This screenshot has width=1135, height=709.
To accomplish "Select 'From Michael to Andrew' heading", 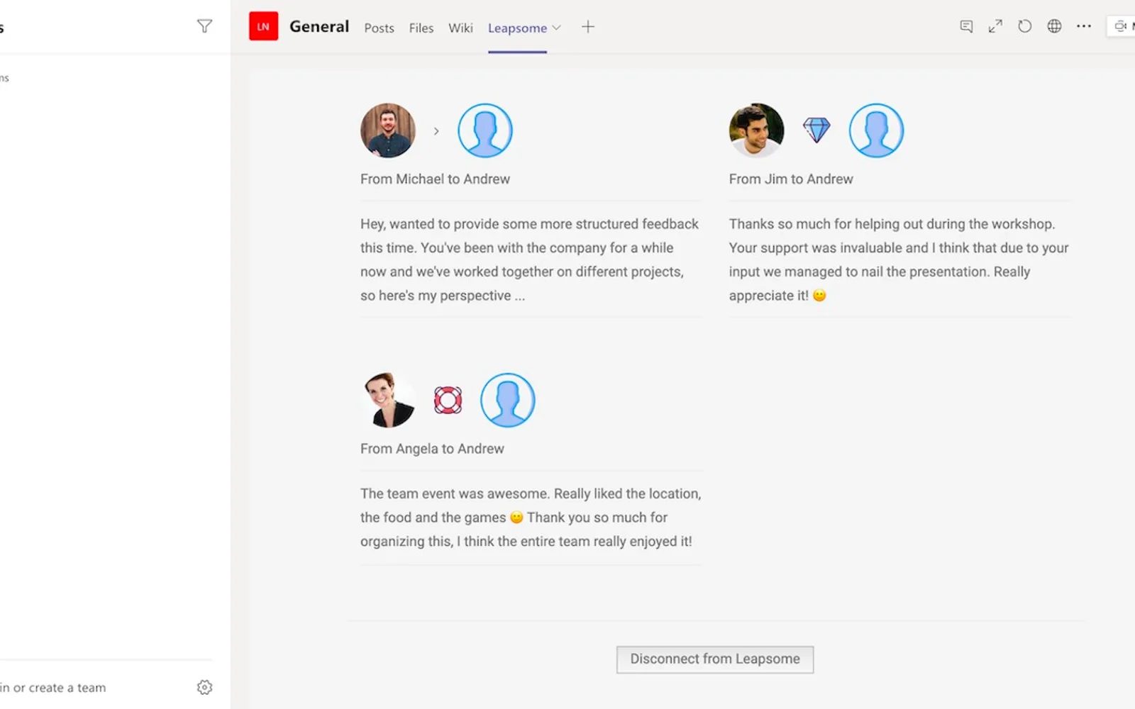I will point(435,179).
